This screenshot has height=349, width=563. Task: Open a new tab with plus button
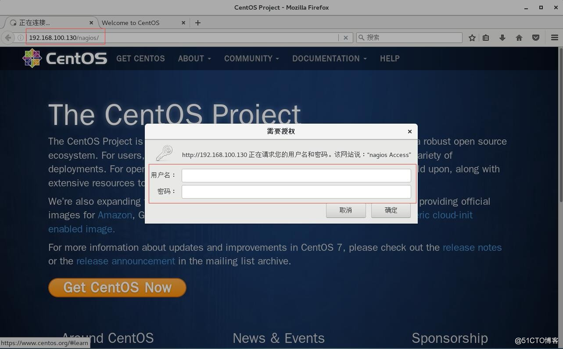(x=198, y=23)
